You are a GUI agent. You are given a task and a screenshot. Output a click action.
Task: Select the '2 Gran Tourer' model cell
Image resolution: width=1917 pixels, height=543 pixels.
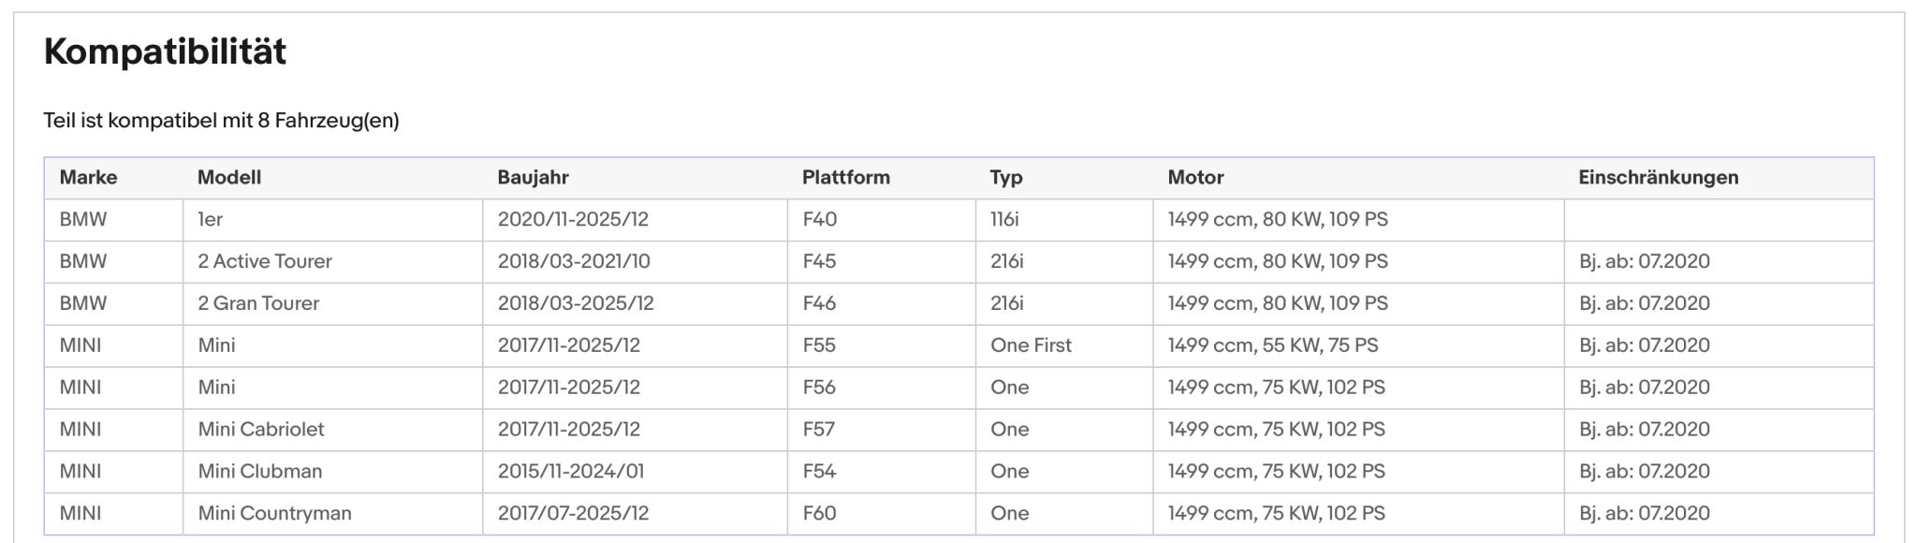(332, 304)
